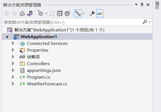Switch between solutions and folder views
The height and width of the screenshot is (112, 161).
(30, 13)
